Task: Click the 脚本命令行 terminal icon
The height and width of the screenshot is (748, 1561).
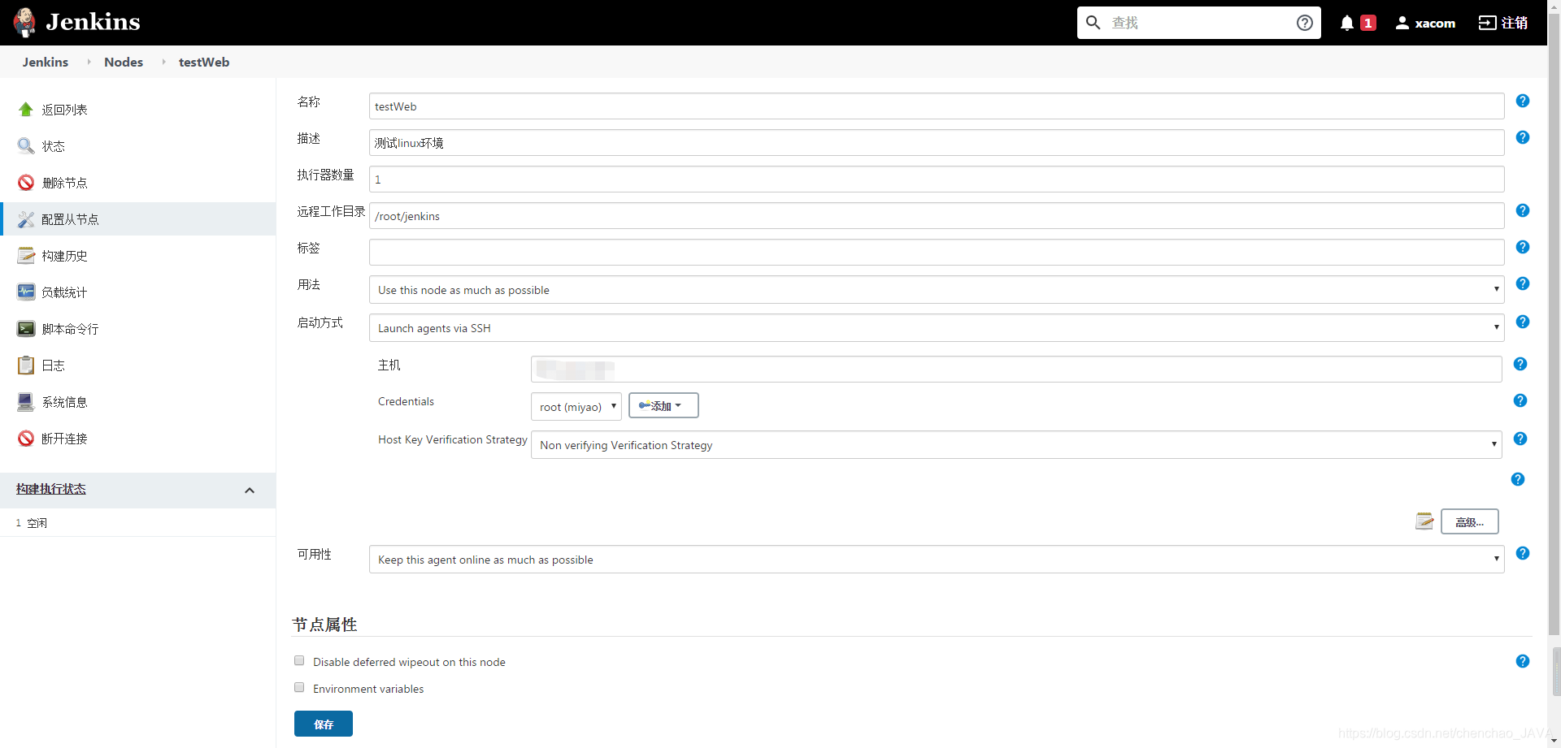Action: click(26, 329)
